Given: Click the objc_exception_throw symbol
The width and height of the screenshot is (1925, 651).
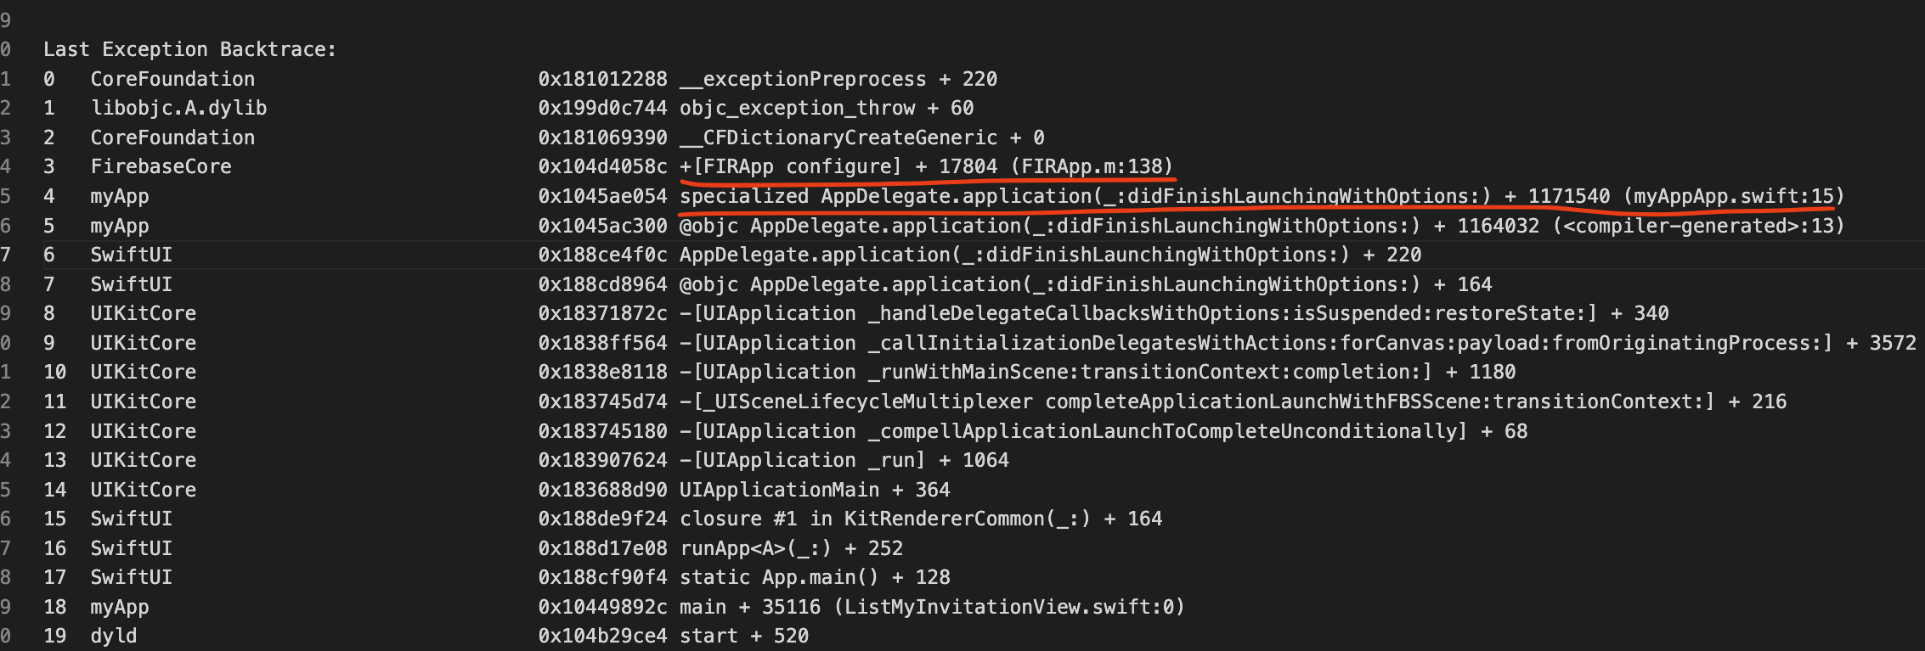Looking at the screenshot, I should [x=797, y=108].
